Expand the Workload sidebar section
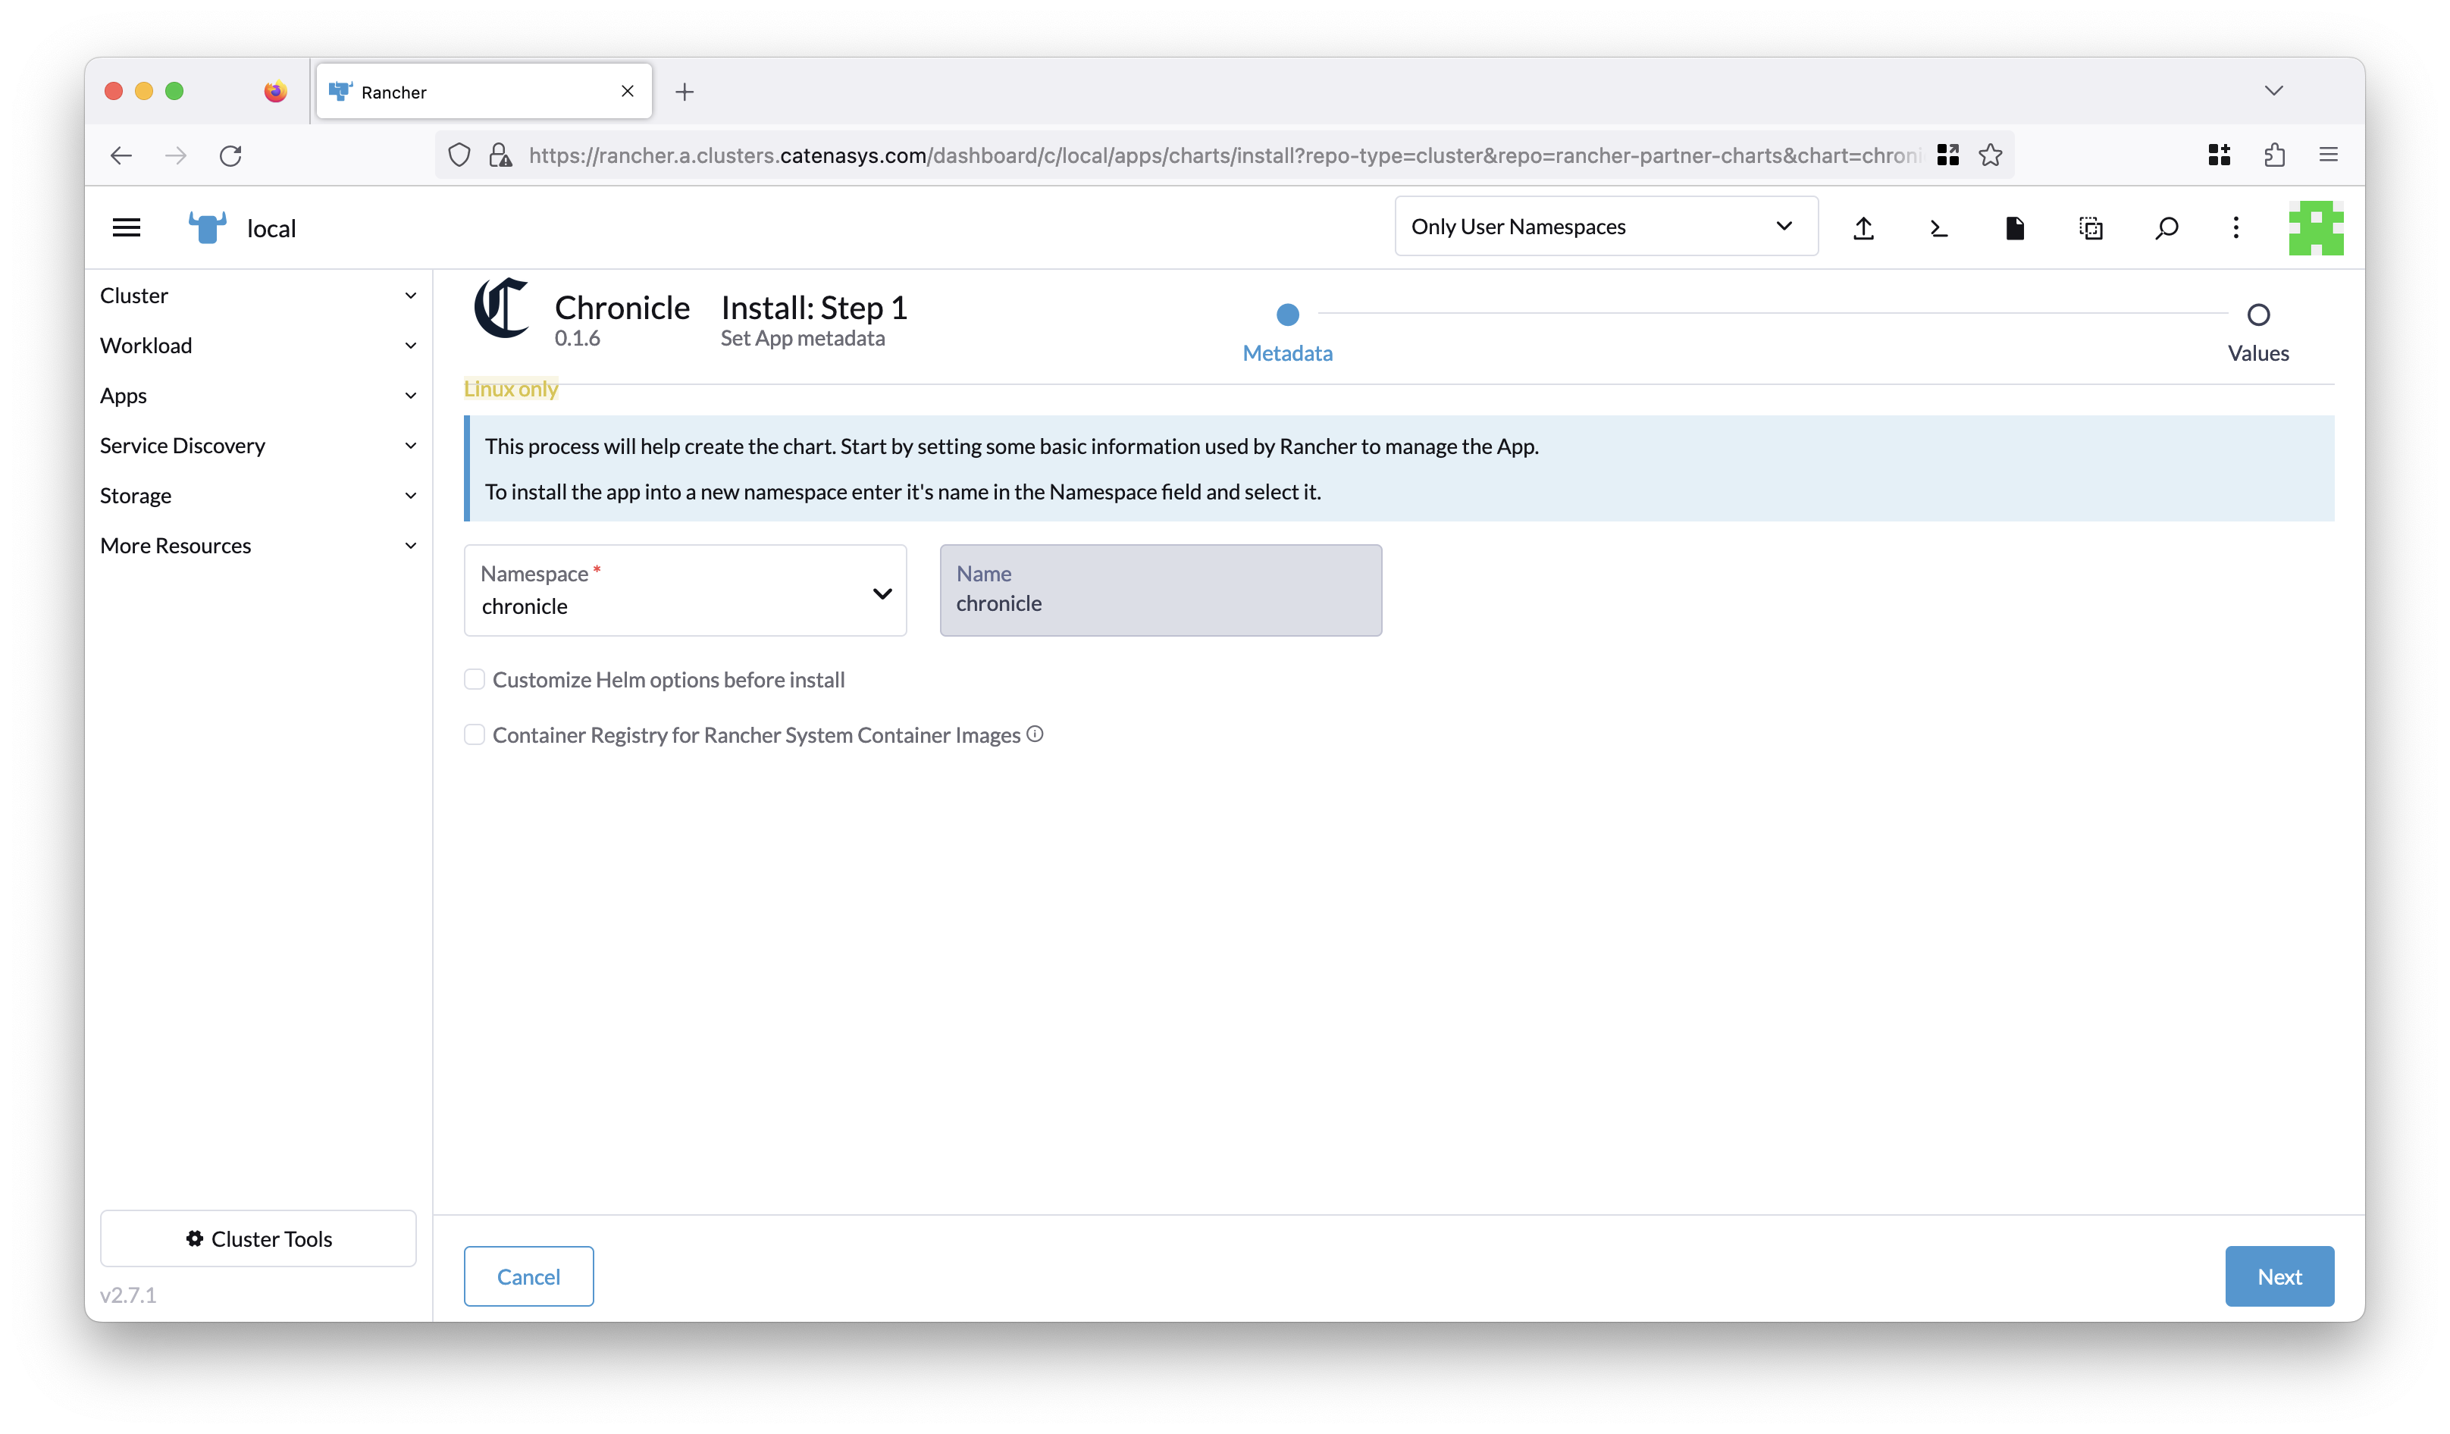 pyautogui.click(x=258, y=345)
